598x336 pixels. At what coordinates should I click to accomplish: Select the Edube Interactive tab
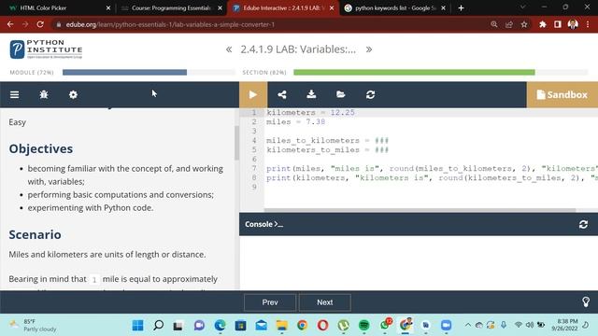point(282,7)
